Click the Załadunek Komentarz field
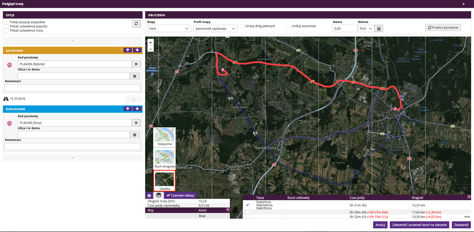This screenshot has width=474, height=232. coord(72,88)
